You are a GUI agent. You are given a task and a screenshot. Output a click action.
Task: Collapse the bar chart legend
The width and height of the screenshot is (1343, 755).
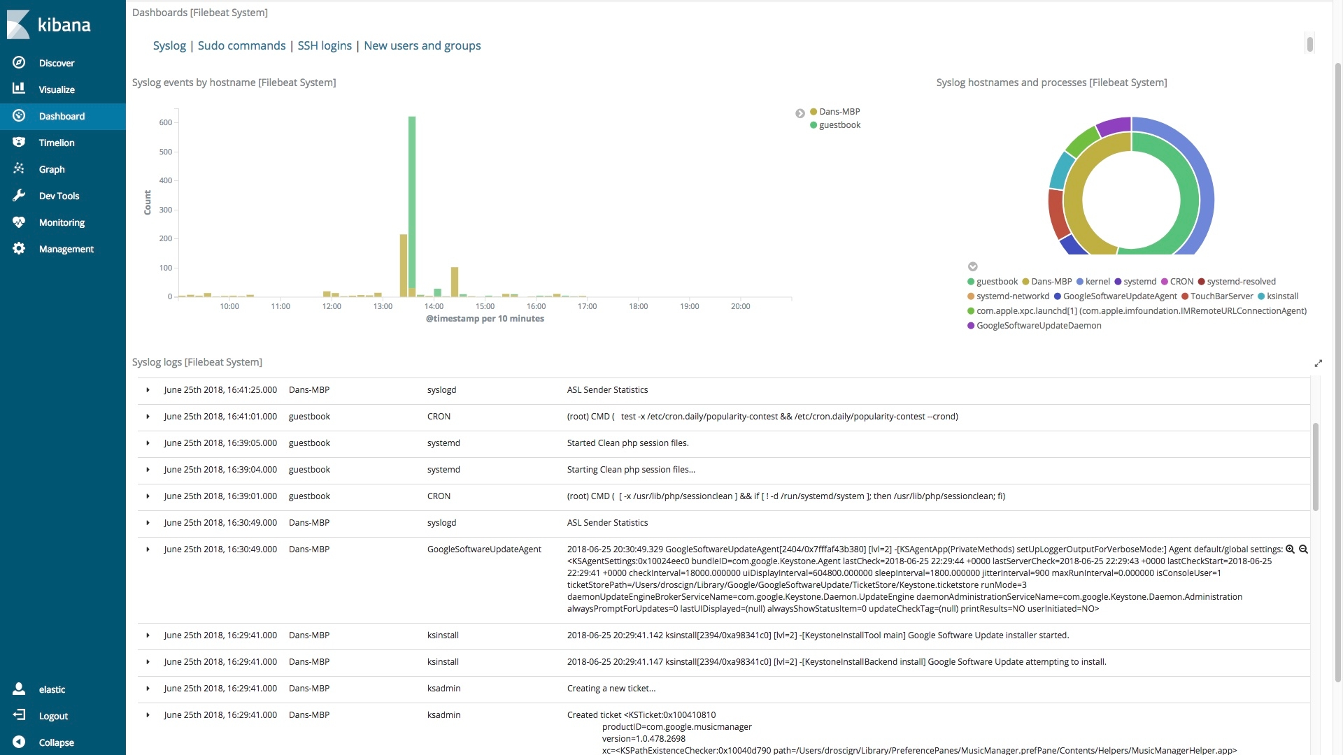(800, 113)
